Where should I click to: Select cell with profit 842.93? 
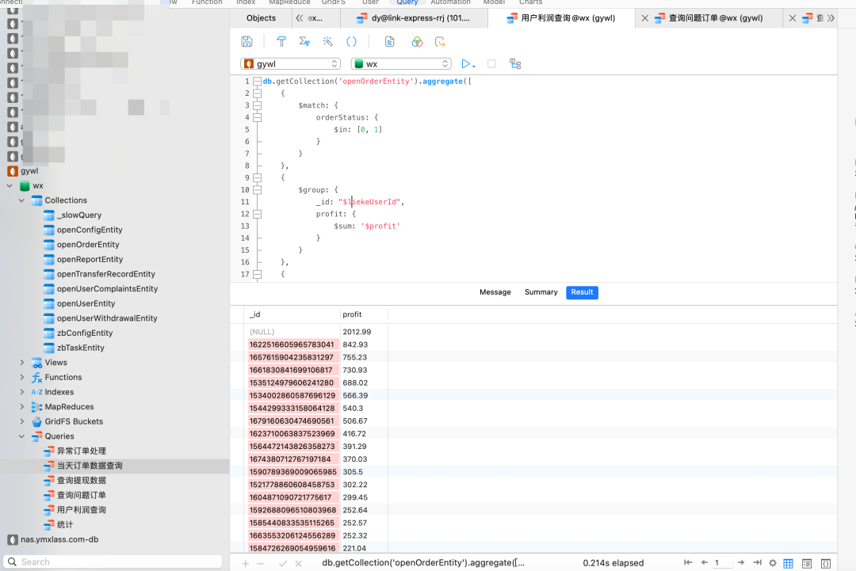[x=364, y=345]
